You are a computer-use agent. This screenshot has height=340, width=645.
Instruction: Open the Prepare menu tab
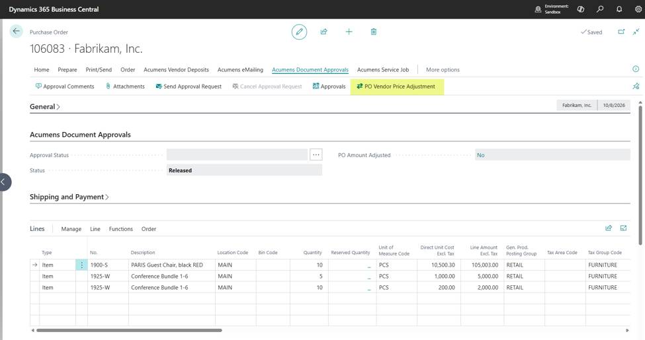67,70
